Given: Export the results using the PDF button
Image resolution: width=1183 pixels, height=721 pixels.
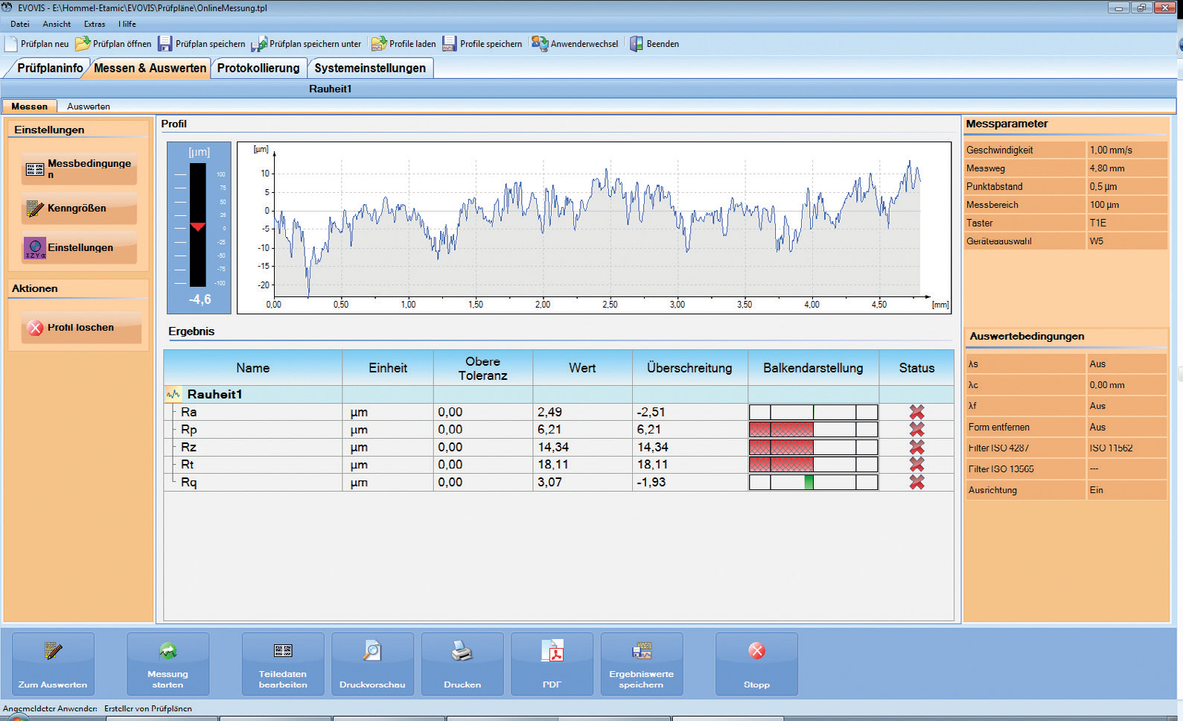Looking at the screenshot, I should click(x=552, y=664).
